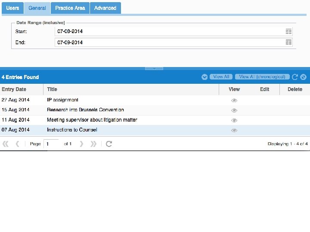The image size is (310, 232).
Task: Click the Displaying 1 - 4 of 4 text
Action: click(x=288, y=144)
